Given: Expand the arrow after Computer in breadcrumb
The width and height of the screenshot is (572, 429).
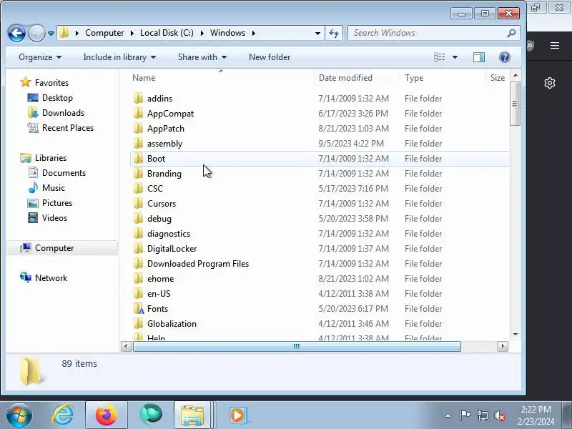Looking at the screenshot, I should pos(132,33).
